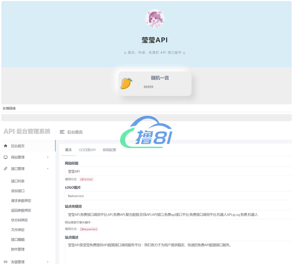Click the link icon beside 接口管理
This screenshot has height=264, width=293.
6,169
